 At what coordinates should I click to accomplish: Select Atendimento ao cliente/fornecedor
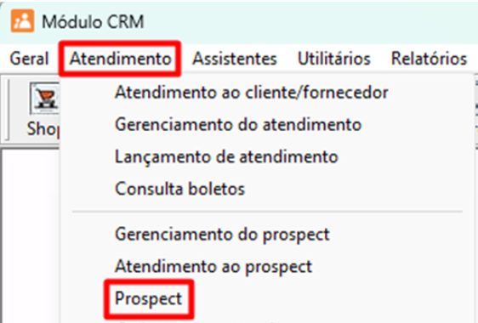251,92
